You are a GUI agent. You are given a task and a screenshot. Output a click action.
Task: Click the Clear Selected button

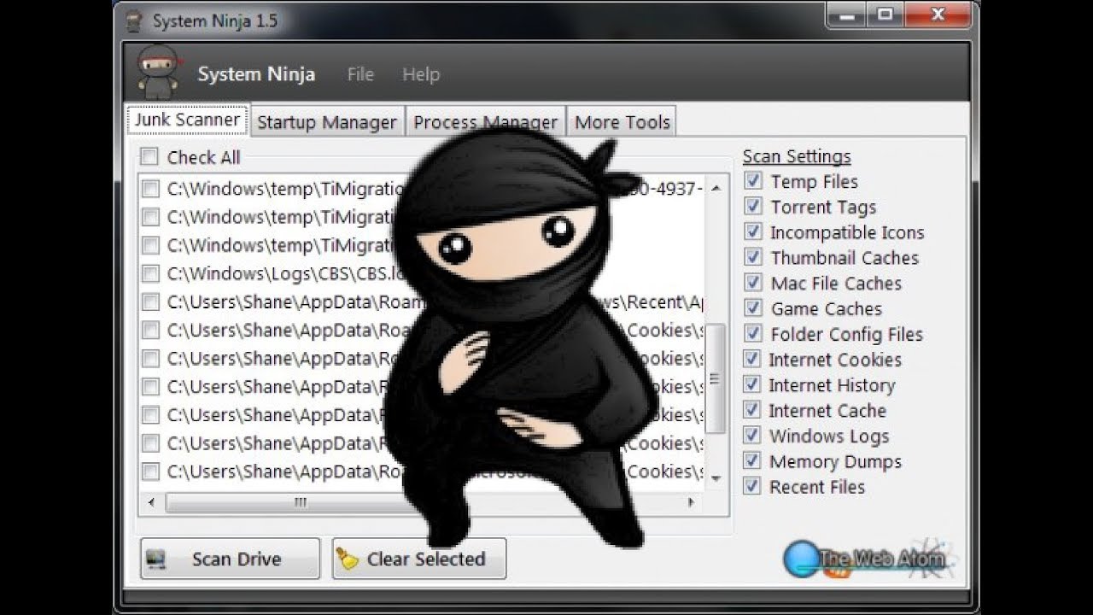[x=418, y=559]
